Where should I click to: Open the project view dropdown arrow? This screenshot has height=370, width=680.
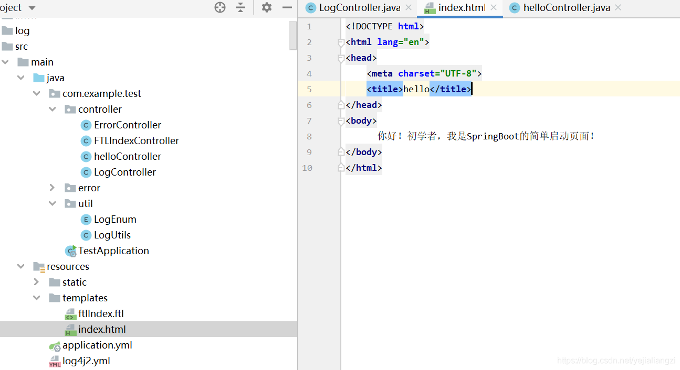tap(32, 8)
